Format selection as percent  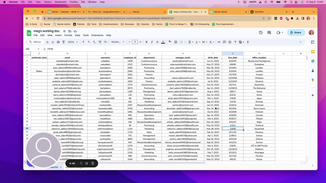(x=89, y=42)
